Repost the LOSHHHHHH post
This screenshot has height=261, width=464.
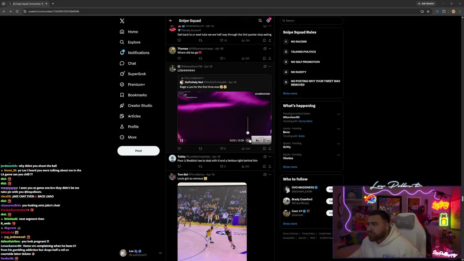200,149
